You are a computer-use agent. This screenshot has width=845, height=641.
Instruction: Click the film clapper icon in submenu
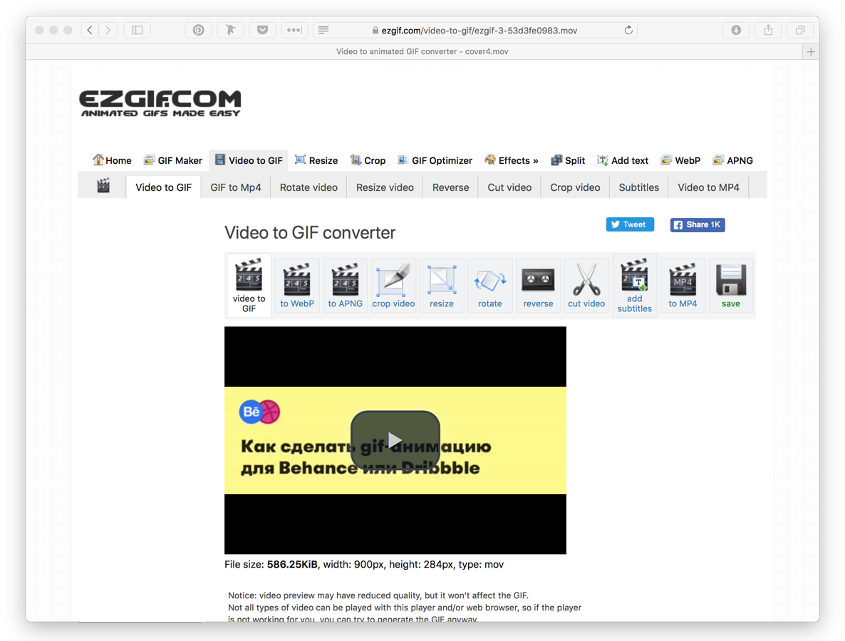coord(103,186)
